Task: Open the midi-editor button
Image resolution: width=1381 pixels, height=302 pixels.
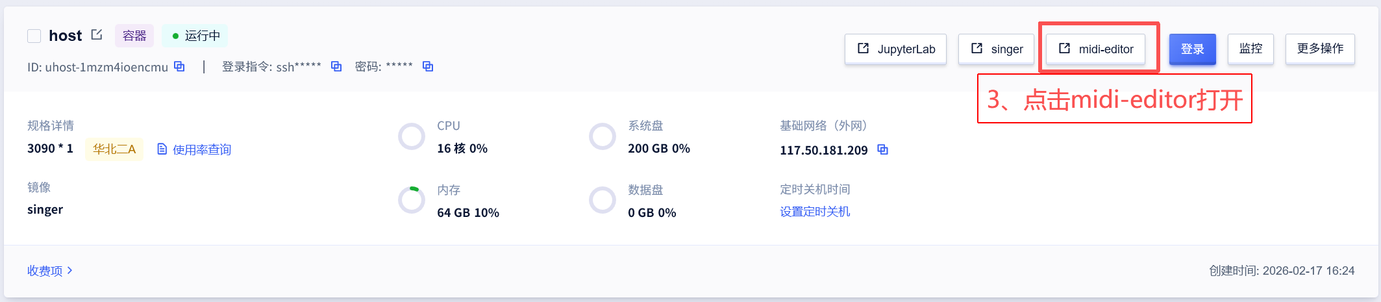Action: pos(1095,49)
